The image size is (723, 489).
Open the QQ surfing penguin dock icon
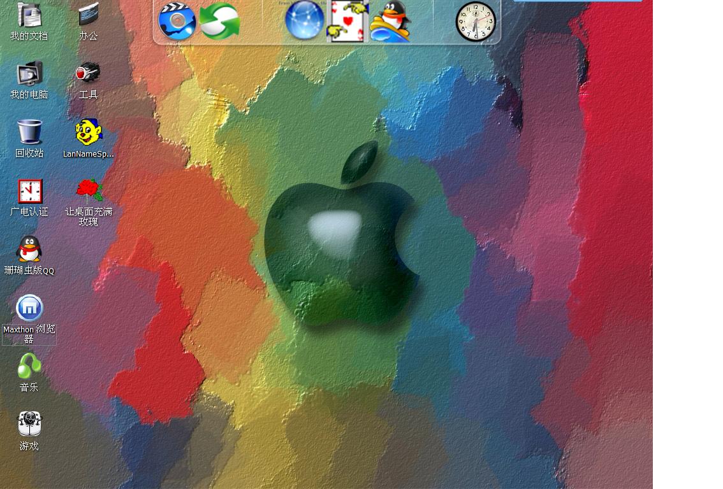click(390, 22)
